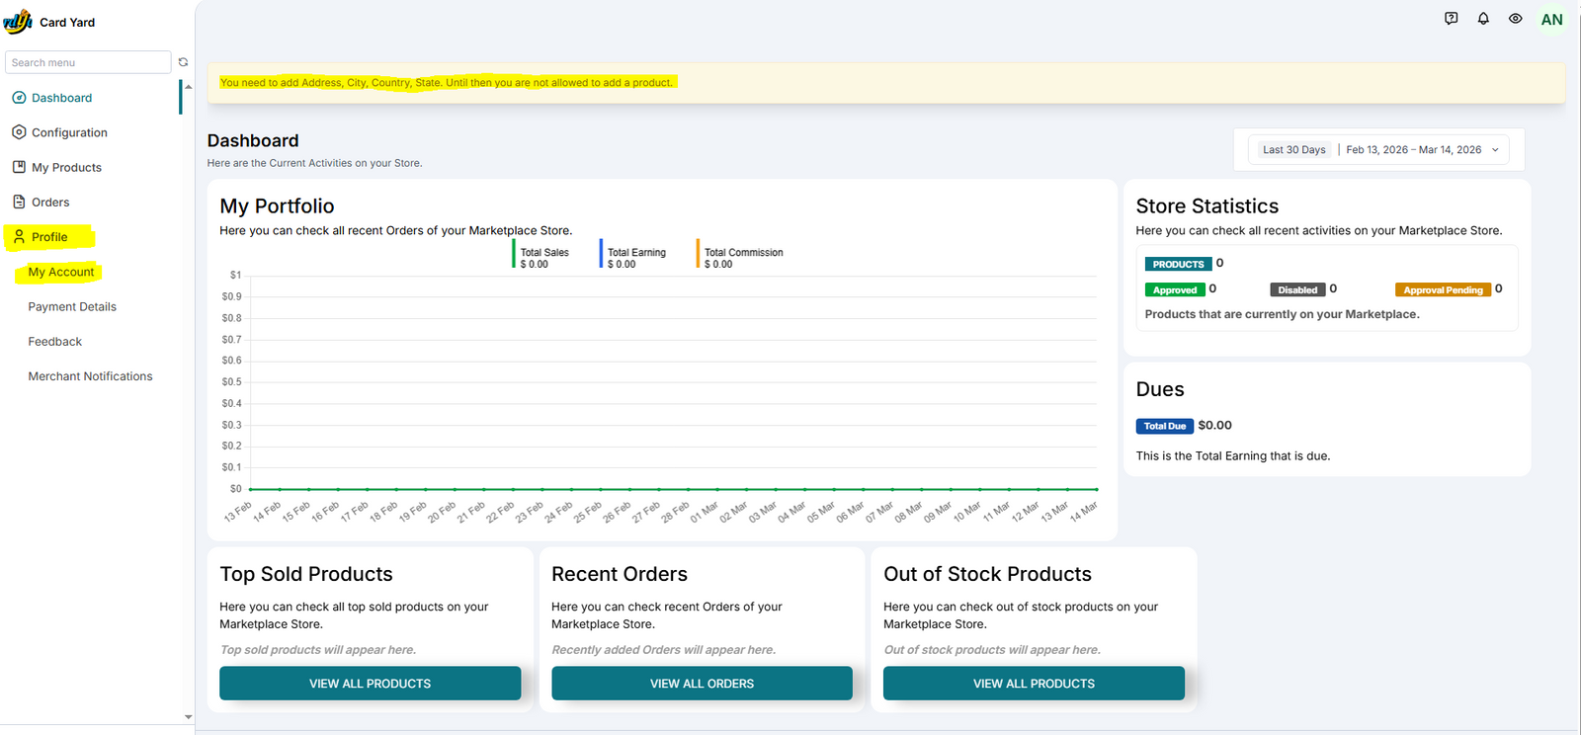Click the refresh icon beside menu search
This screenshot has width=1581, height=735.
click(183, 62)
